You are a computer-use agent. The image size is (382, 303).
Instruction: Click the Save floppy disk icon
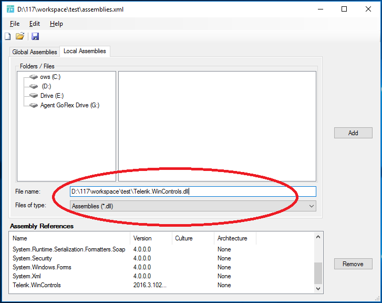tap(35, 36)
